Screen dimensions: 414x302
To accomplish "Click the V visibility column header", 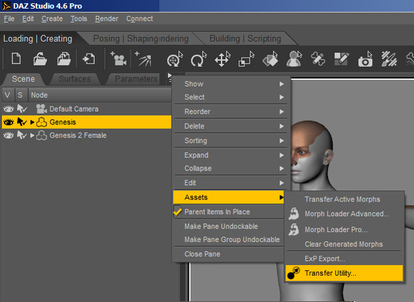I will [8, 95].
